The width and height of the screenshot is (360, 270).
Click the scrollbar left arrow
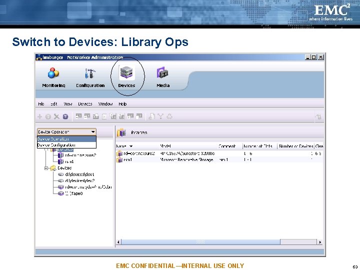pos(118,242)
